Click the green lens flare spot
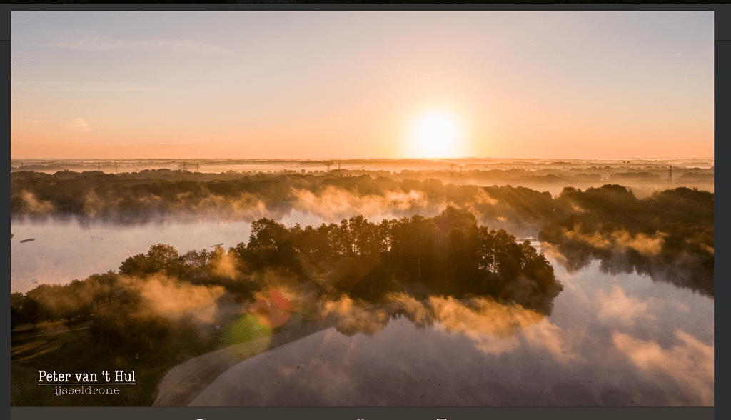 click(x=246, y=333)
